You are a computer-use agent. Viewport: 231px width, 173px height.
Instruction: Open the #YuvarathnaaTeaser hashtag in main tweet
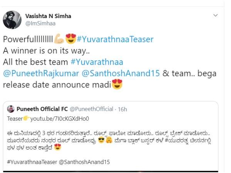115,39
